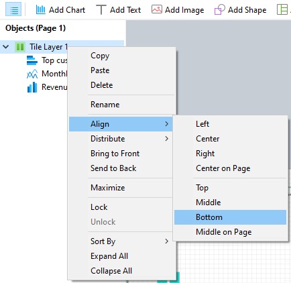This screenshot has width=291, height=283.
Task: Collapse the Tile Layer 1 tree node
Action: pyautogui.click(x=6, y=47)
